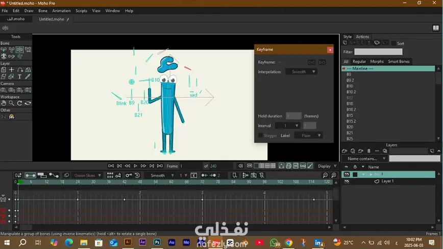Screen dimensions: 443x249
Task: Select the Mainline action row
Action: [388, 69]
